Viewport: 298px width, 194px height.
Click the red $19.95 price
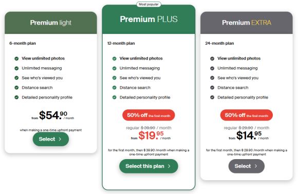tap(151, 135)
